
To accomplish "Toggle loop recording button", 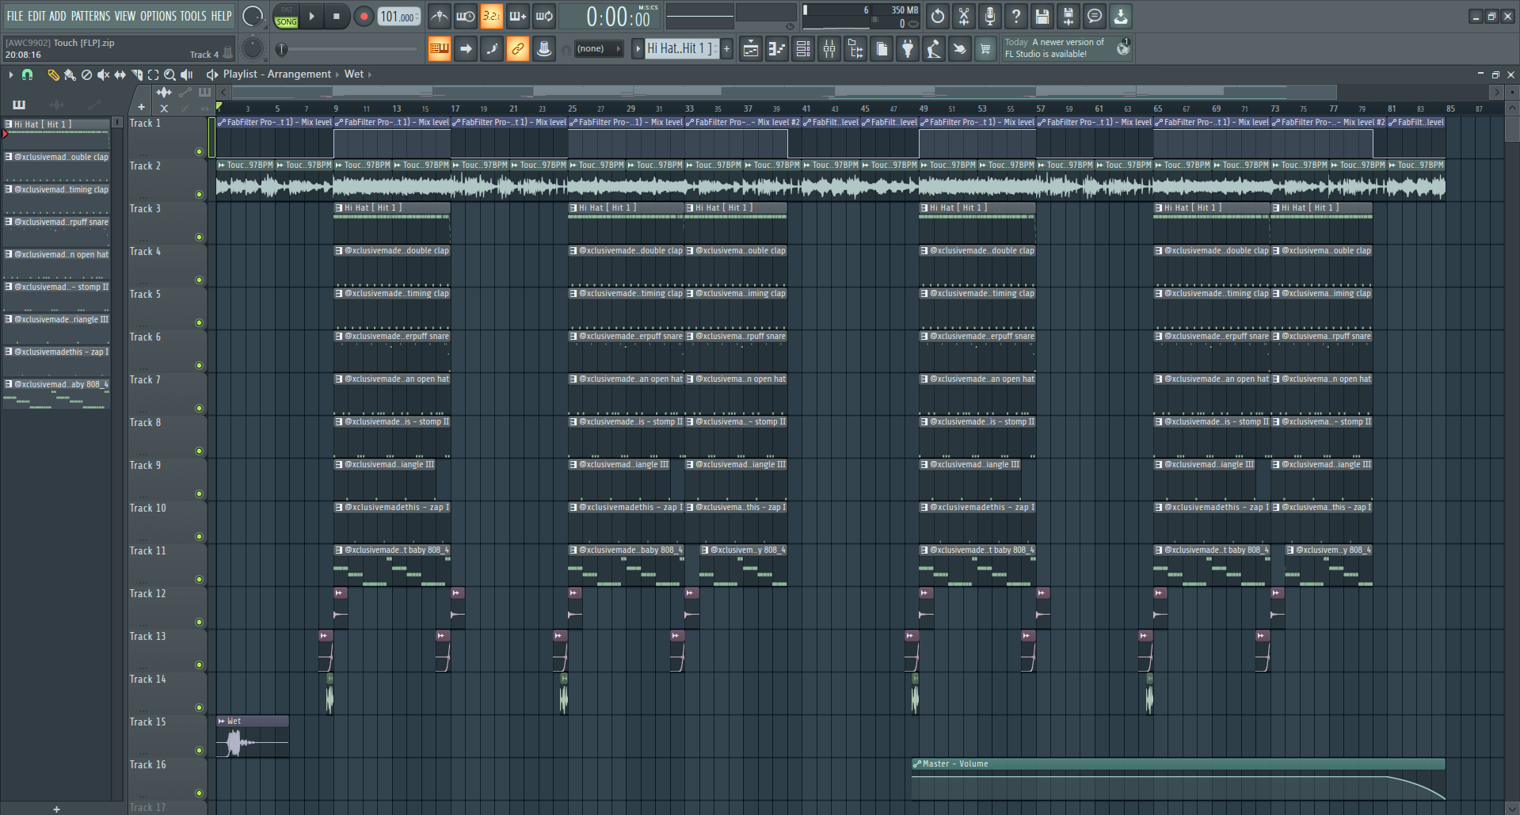I will click(x=544, y=16).
